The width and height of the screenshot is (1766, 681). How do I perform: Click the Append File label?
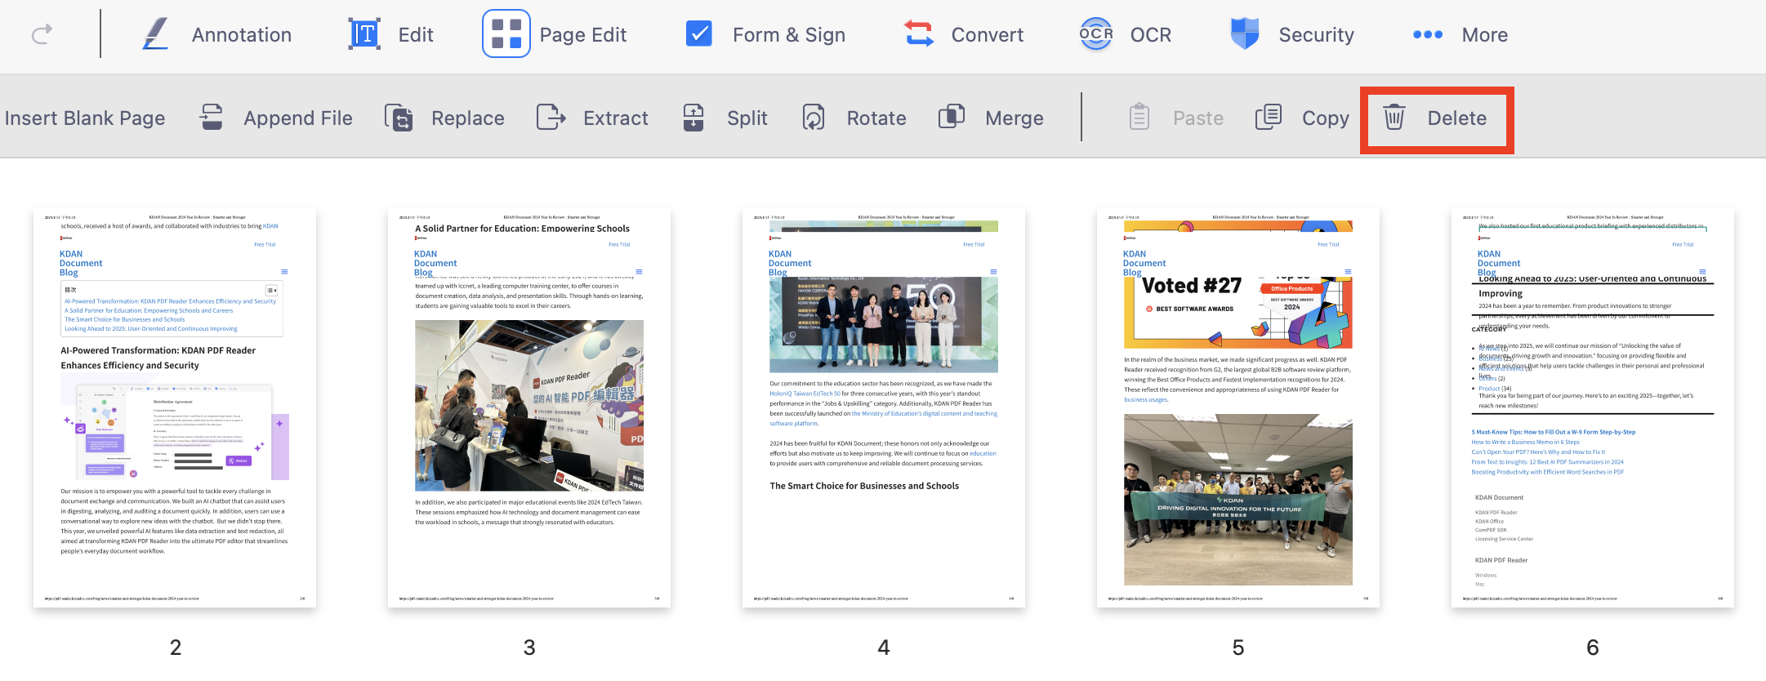pos(298,118)
